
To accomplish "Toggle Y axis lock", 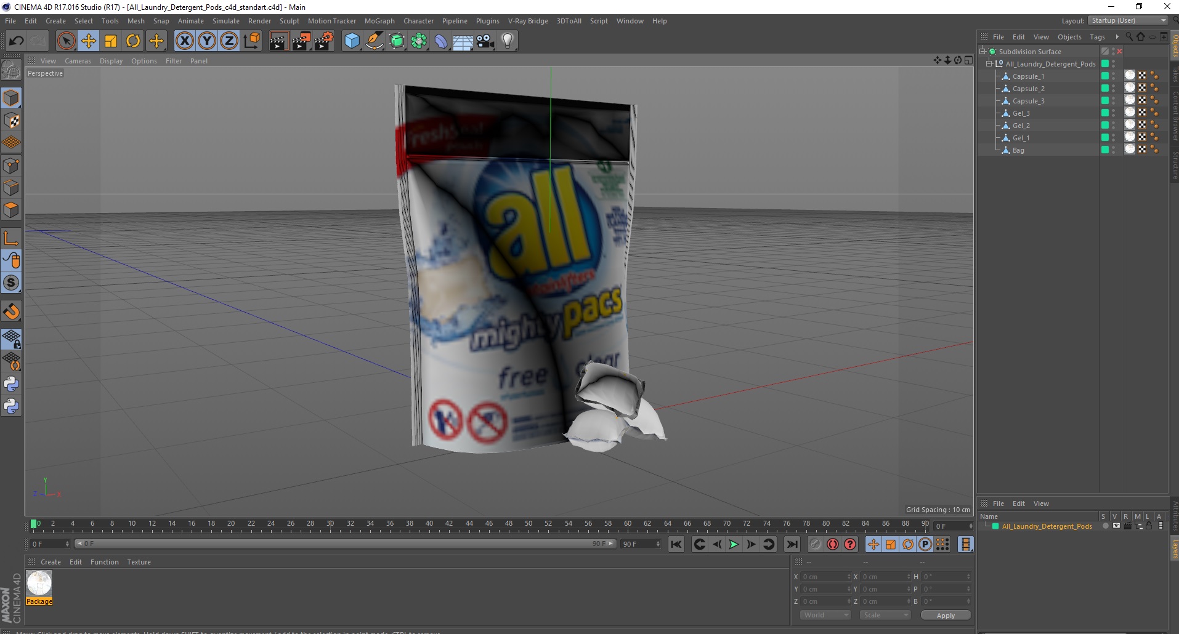I will tap(207, 41).
